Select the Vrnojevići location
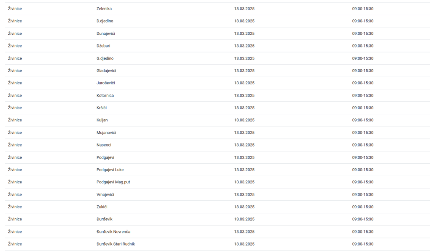The height and width of the screenshot is (251, 430). pos(105,195)
